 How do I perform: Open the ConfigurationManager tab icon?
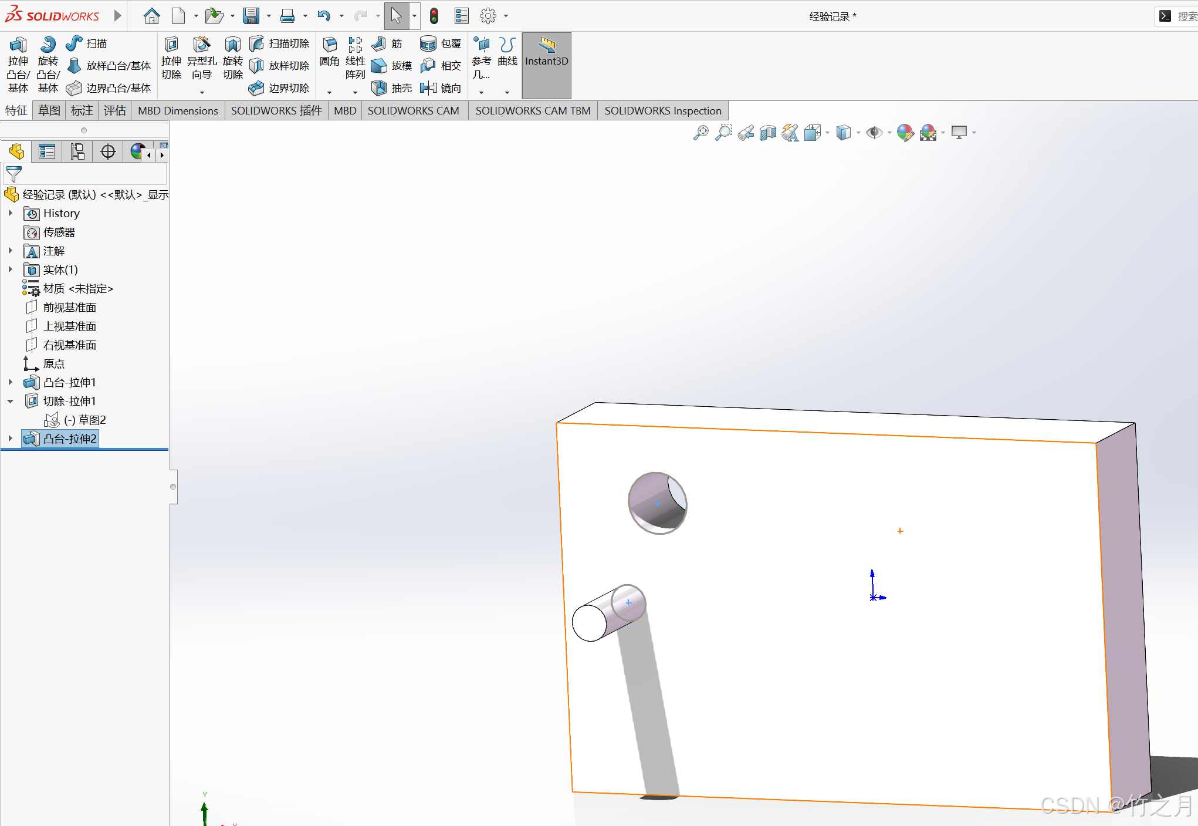click(x=77, y=152)
